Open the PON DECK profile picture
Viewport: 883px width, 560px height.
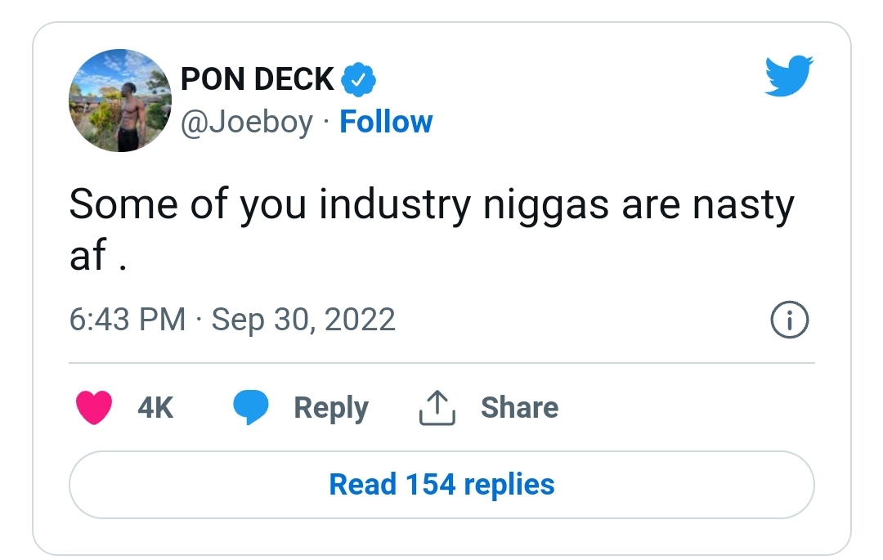120,101
